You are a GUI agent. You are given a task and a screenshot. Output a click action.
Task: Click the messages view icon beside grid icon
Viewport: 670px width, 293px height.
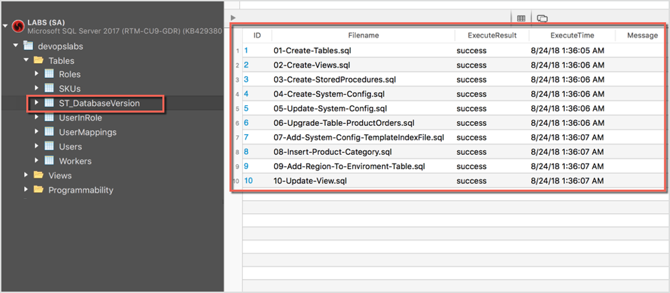tap(542, 19)
